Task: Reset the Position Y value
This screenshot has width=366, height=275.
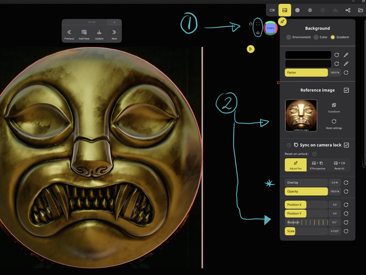Action: (346, 213)
